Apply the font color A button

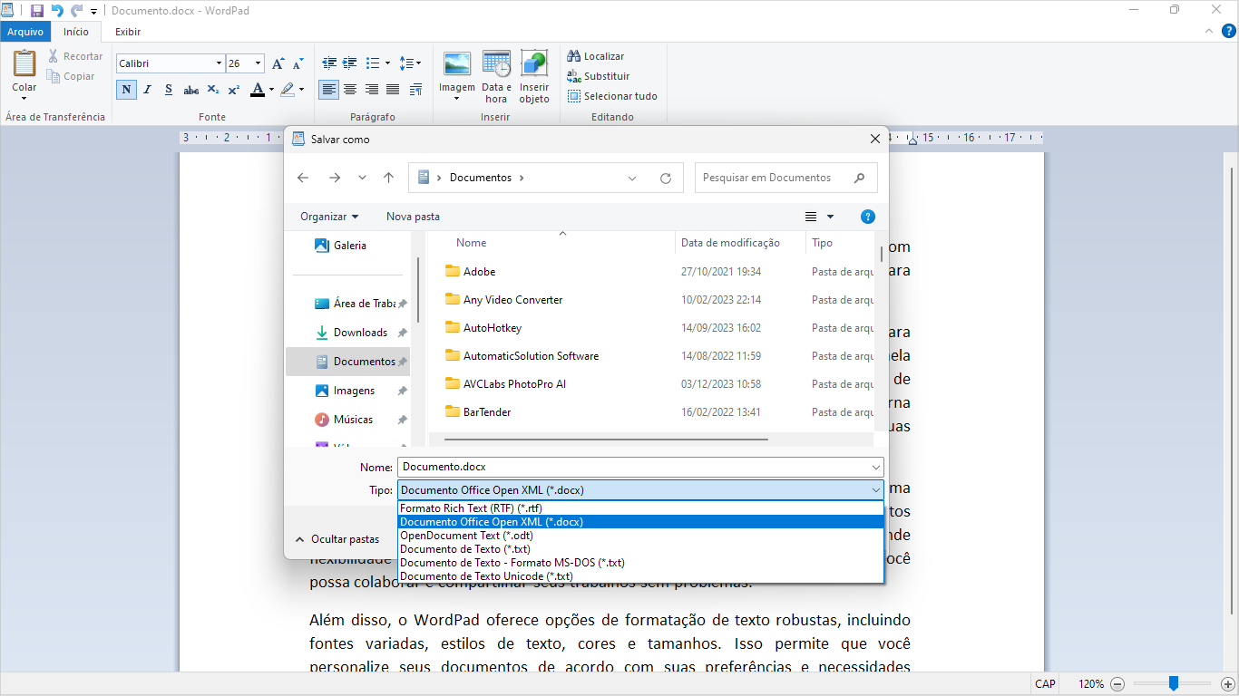[258, 90]
